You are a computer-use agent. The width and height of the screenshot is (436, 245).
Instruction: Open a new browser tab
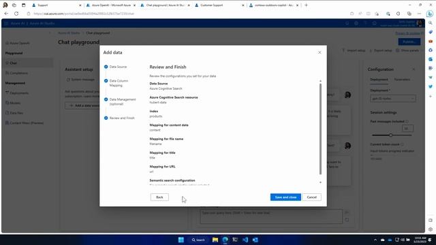click(x=306, y=5)
